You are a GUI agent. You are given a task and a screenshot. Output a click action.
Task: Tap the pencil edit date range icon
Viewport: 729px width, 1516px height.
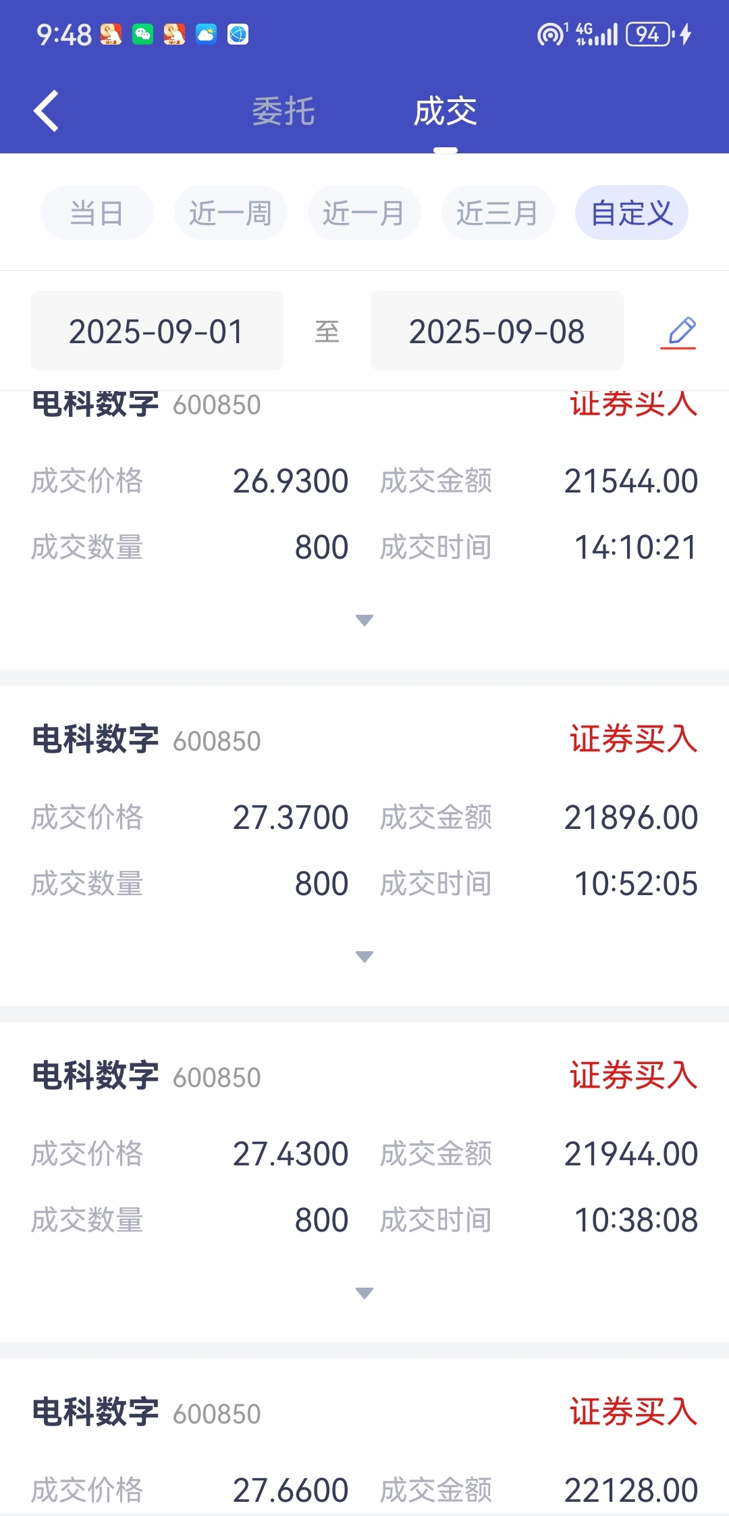(678, 332)
